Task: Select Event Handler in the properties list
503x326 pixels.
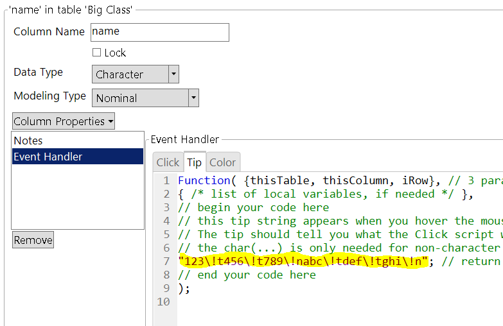Action: point(77,157)
